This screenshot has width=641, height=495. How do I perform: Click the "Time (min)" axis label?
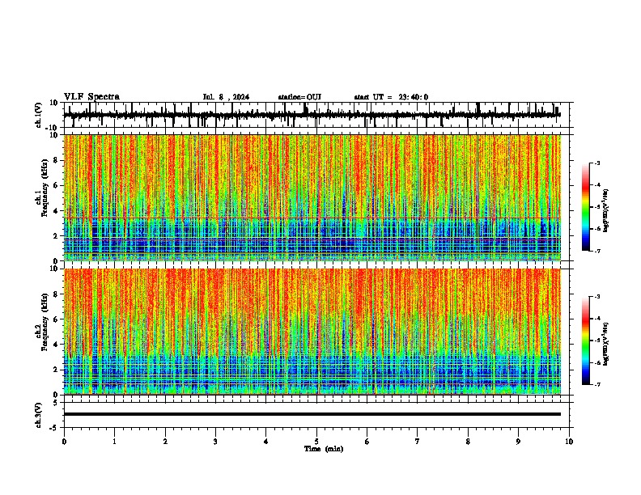324,449
